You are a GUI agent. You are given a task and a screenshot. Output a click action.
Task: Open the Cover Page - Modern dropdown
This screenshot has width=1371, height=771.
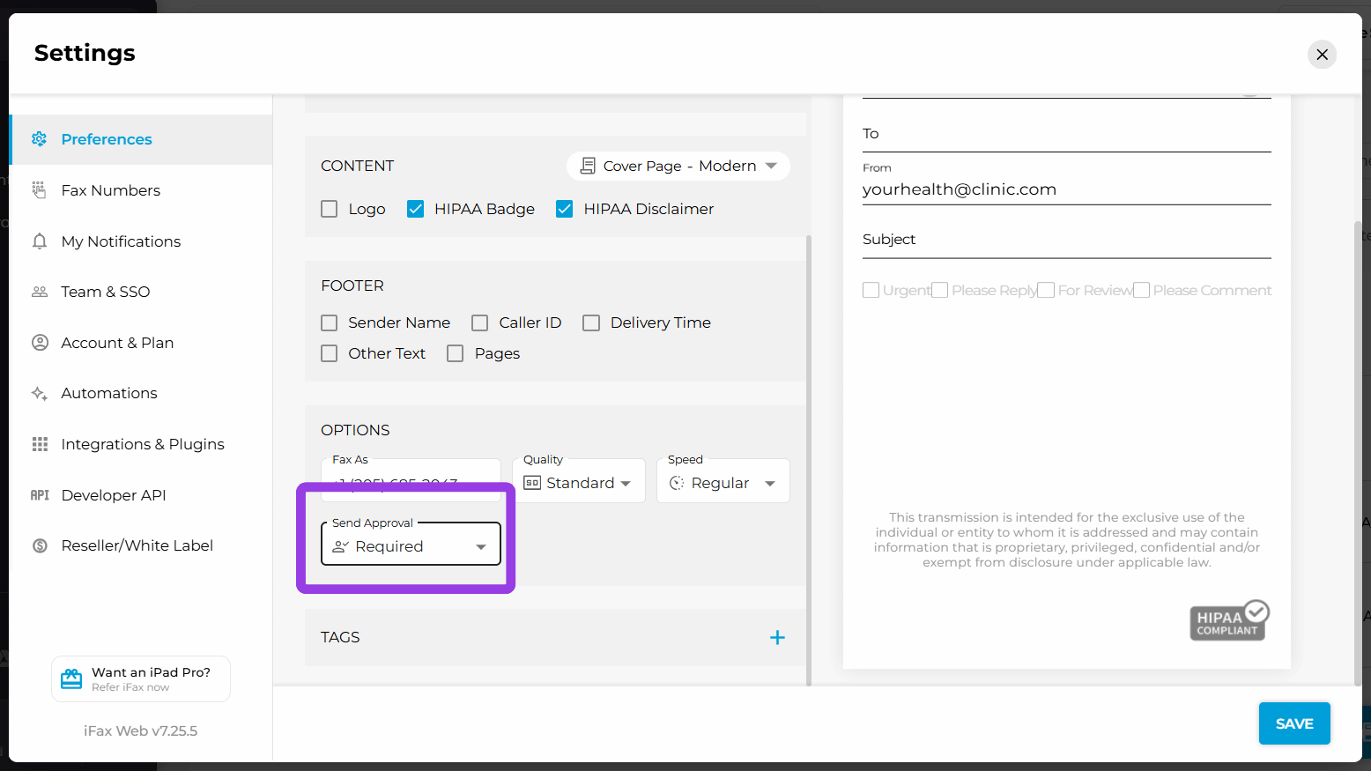[x=678, y=167]
